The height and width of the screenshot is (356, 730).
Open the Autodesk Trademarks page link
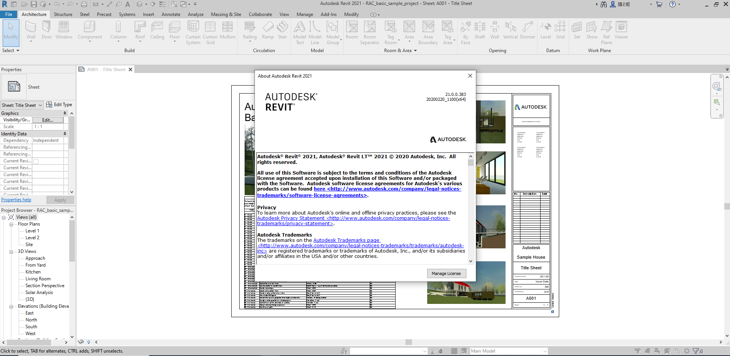point(346,240)
